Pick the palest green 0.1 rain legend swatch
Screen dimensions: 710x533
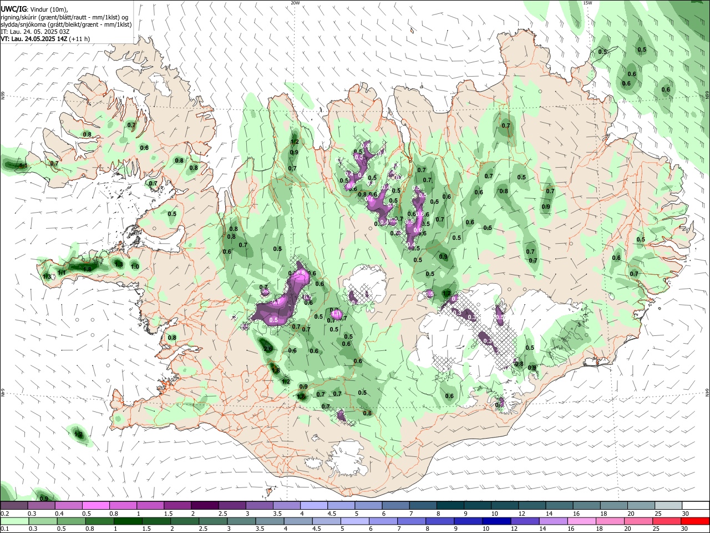pyautogui.click(x=14, y=521)
